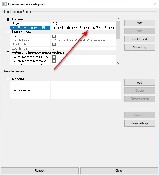The image size is (159, 175).
Task: Select the Split log file label
Action: (19, 44)
